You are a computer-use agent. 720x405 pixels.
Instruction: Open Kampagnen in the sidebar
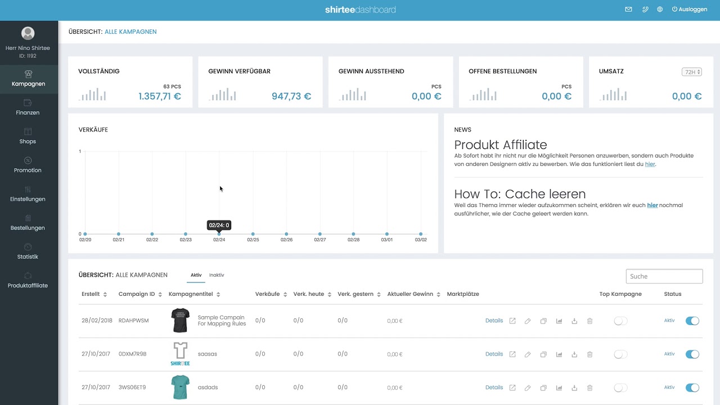(29, 79)
